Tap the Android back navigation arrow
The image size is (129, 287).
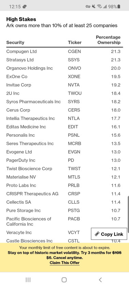100,280
